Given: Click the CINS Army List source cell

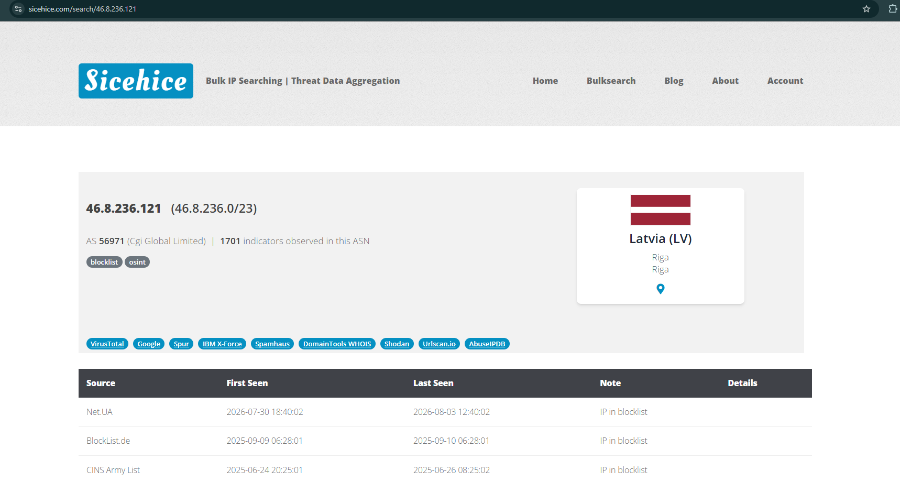Looking at the screenshot, I should coord(113,470).
